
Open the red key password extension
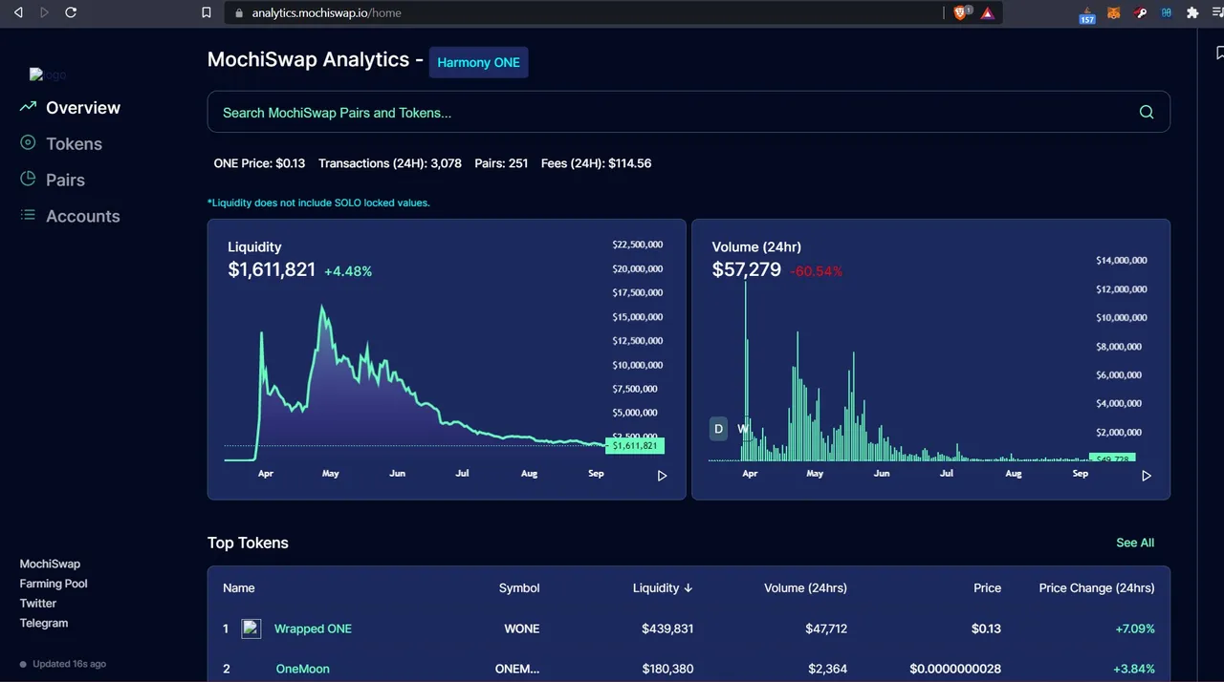coord(1140,12)
